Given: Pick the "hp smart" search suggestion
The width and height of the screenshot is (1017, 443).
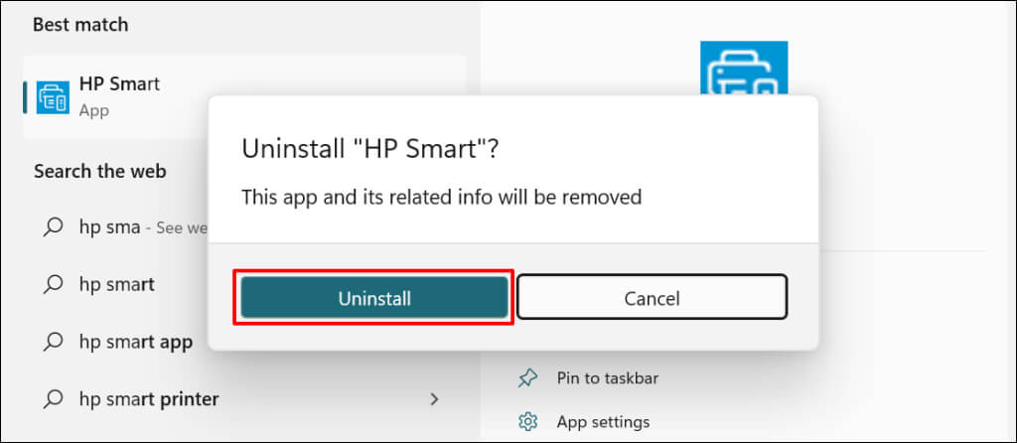Looking at the screenshot, I should [x=116, y=284].
